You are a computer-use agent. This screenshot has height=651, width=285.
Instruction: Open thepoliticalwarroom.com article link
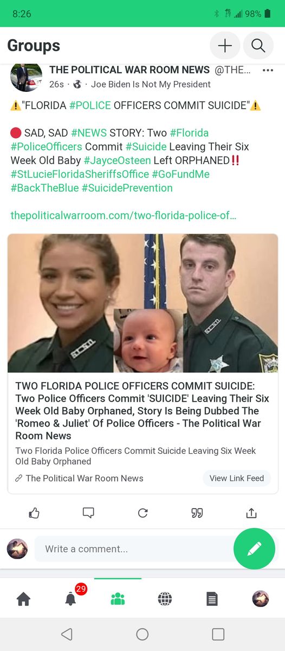[124, 216]
